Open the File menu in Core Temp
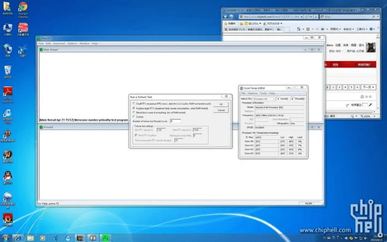The width and height of the screenshot is (387, 242). (244, 93)
